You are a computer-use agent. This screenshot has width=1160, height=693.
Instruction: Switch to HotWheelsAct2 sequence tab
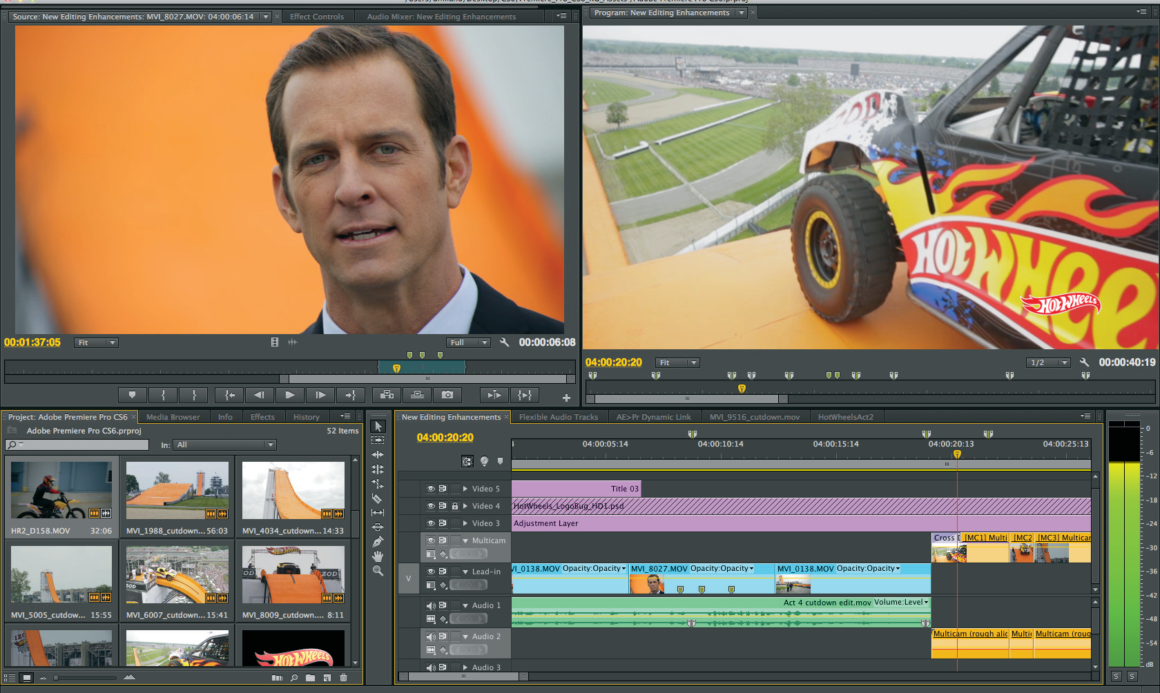click(845, 417)
